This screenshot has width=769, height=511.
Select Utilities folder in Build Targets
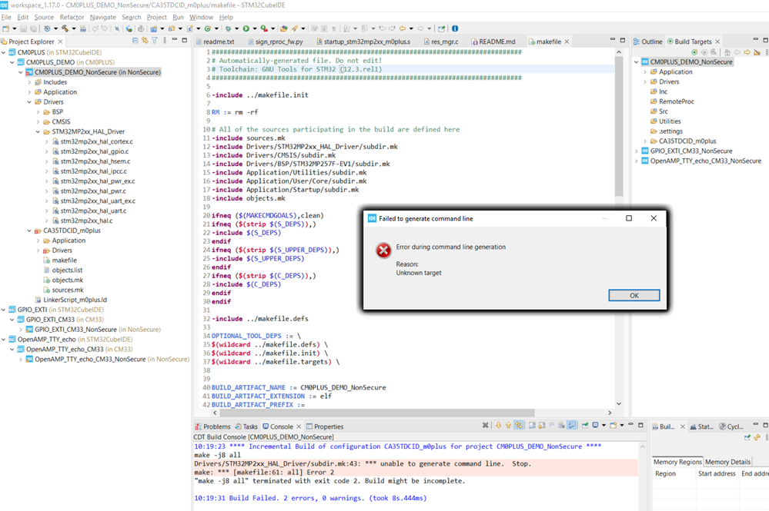(666, 121)
